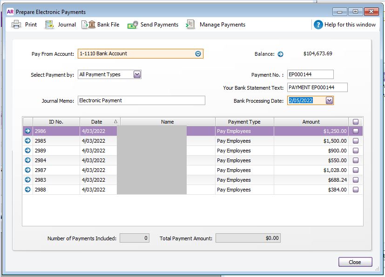The height and width of the screenshot is (277, 385).
Task: Open detail arrow for payment 2985
Action: tap(27, 141)
